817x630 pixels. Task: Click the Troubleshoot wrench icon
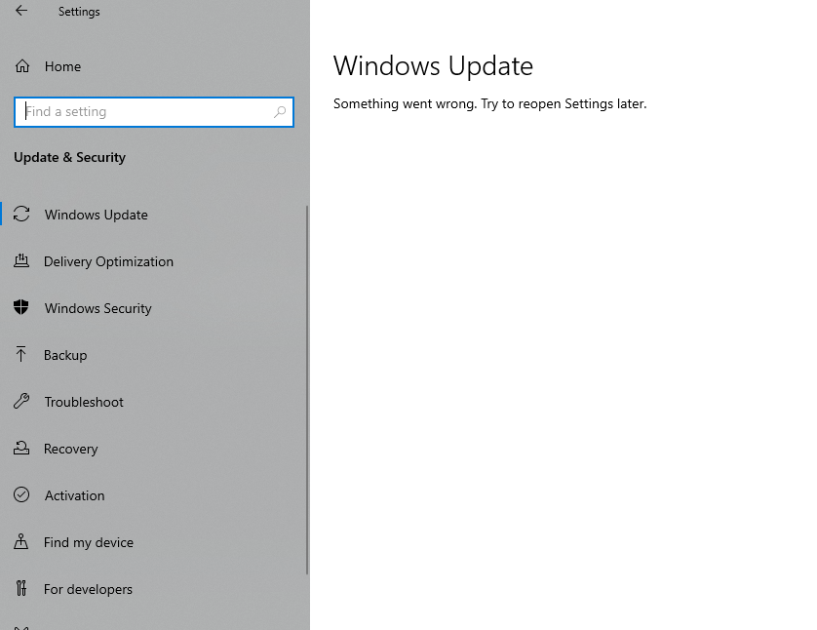click(21, 401)
